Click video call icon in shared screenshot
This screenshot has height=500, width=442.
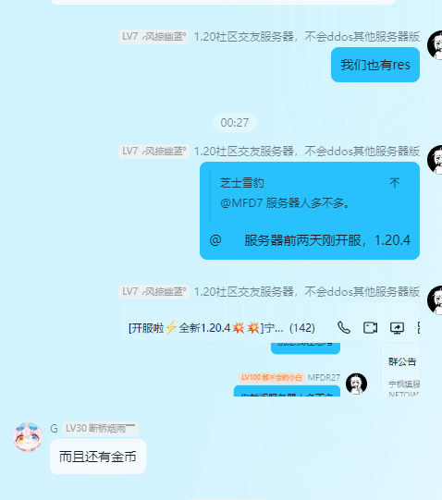[370, 328]
